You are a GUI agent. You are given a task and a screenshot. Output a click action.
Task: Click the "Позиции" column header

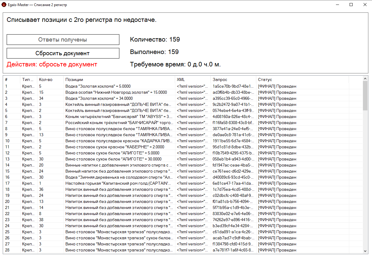click(74, 80)
